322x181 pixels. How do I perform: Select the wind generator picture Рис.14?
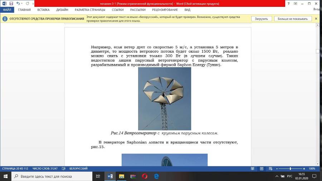click(x=165, y=99)
